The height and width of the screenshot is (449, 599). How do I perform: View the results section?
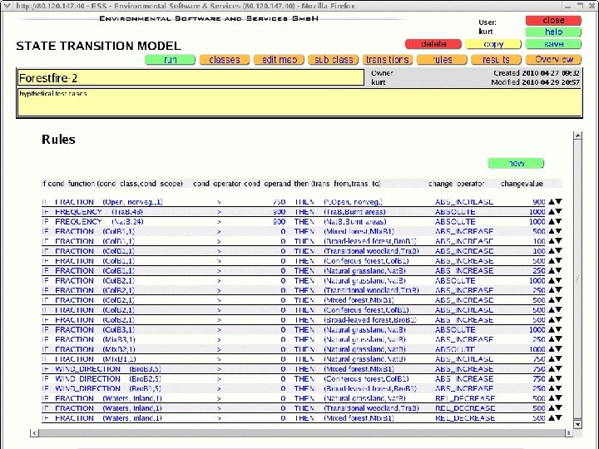tap(496, 60)
